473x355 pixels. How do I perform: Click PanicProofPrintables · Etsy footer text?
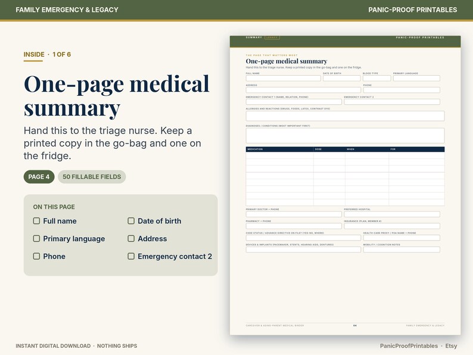(418, 346)
